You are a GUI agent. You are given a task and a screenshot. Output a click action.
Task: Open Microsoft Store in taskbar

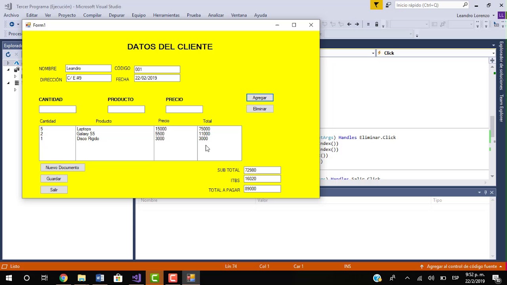coord(118,278)
